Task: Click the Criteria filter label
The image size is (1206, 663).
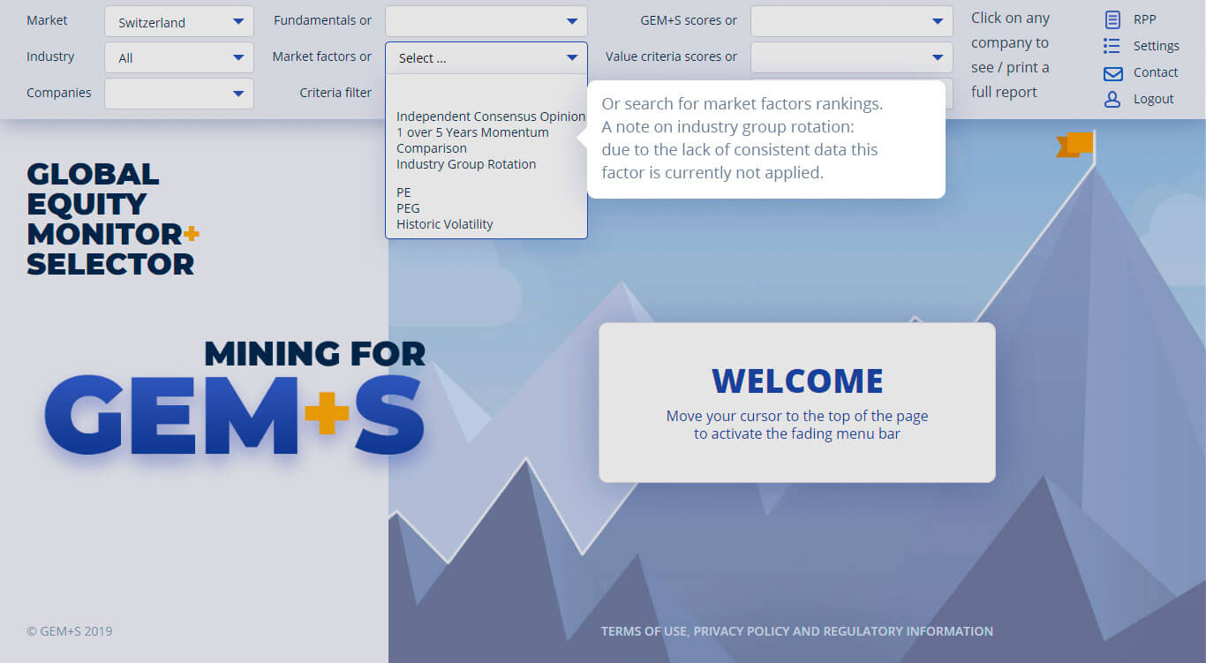Action: (x=335, y=93)
